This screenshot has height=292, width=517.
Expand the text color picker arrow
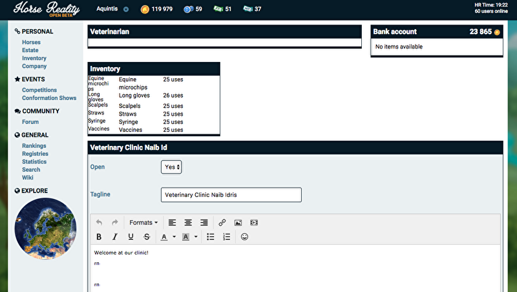tap(174, 237)
